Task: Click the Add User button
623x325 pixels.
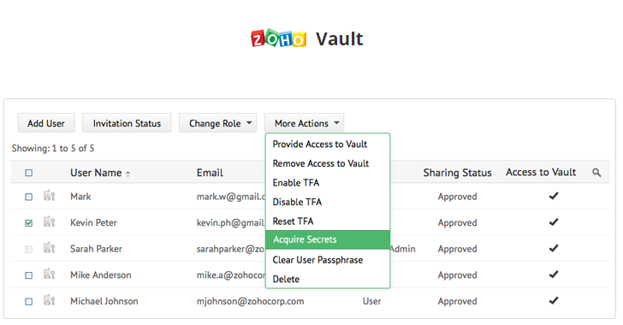Action: point(46,123)
